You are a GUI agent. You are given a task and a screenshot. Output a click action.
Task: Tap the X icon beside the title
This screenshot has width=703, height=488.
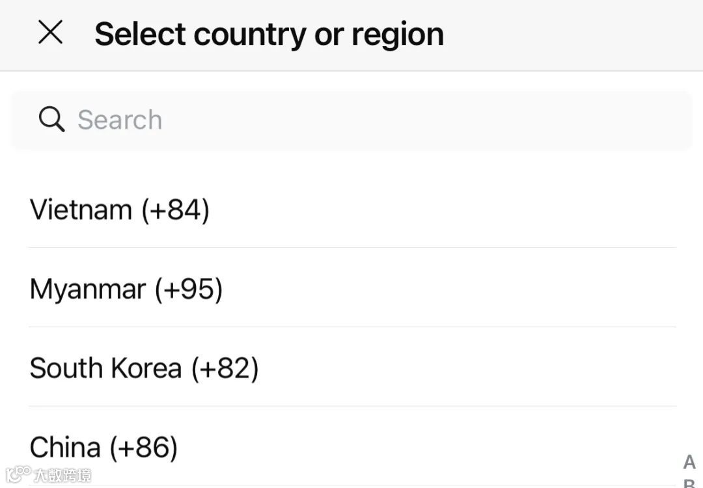click(50, 32)
